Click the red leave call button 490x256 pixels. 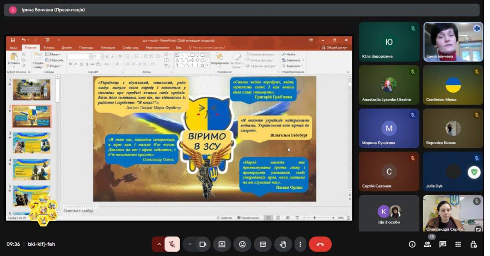click(320, 244)
